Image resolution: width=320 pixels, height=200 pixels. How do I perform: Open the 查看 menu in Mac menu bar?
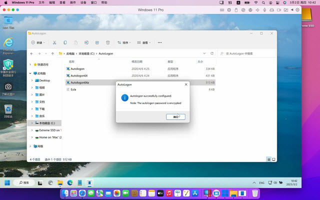tap(62, 2)
